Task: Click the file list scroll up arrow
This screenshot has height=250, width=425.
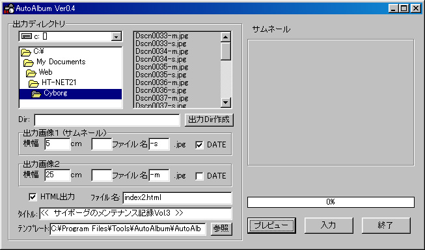Action: coord(225,37)
